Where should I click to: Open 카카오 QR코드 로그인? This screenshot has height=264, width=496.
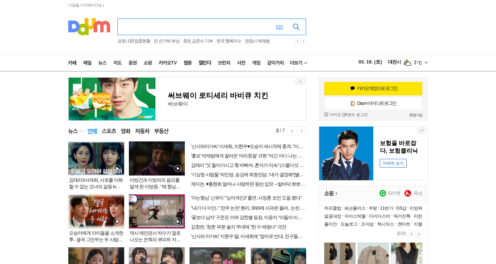(x=346, y=115)
